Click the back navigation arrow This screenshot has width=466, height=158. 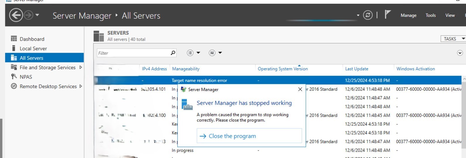(x=16, y=15)
